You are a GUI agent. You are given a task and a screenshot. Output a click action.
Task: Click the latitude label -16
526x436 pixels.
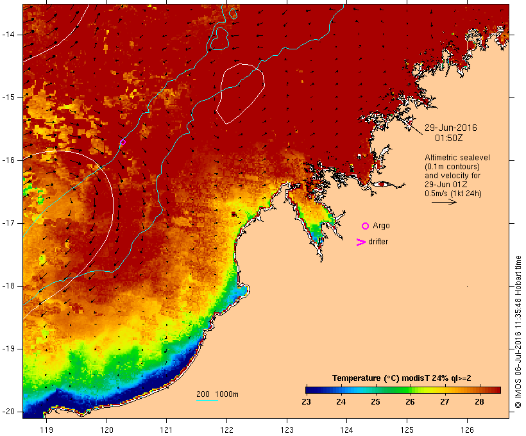pos(8,160)
